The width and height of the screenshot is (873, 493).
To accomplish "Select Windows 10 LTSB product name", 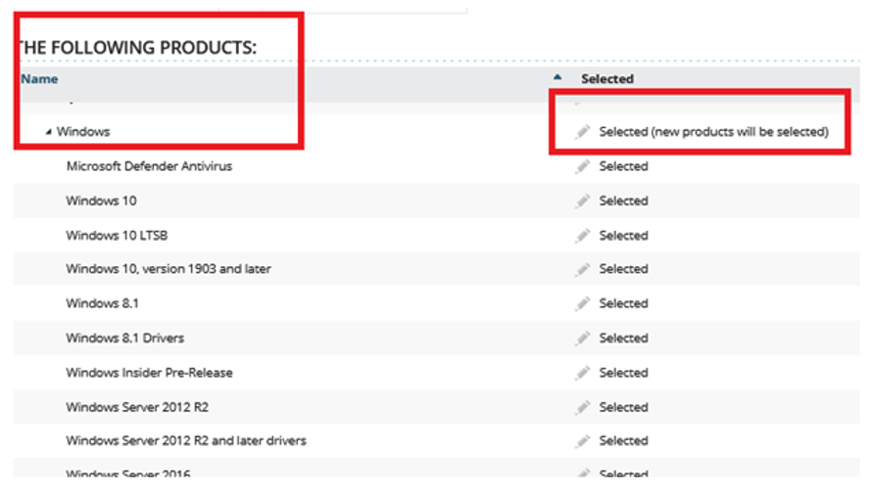I will pos(117,236).
